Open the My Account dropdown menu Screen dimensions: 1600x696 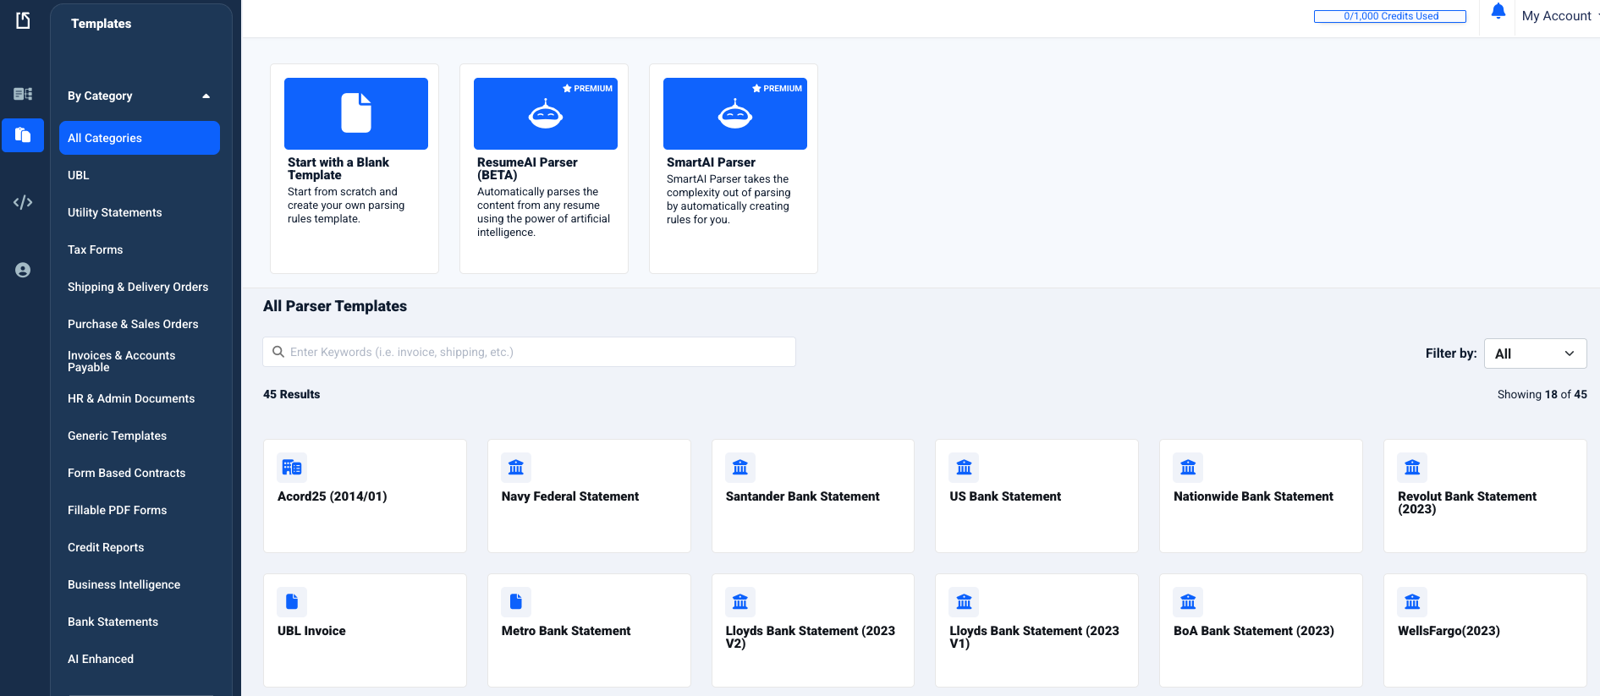pos(1557,16)
